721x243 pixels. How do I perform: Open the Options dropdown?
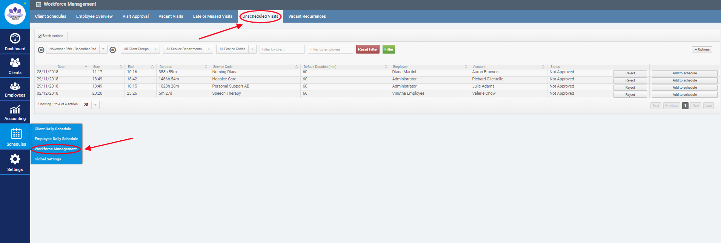coord(702,49)
